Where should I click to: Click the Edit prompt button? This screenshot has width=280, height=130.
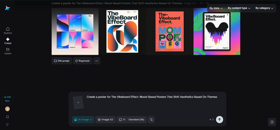point(62,61)
